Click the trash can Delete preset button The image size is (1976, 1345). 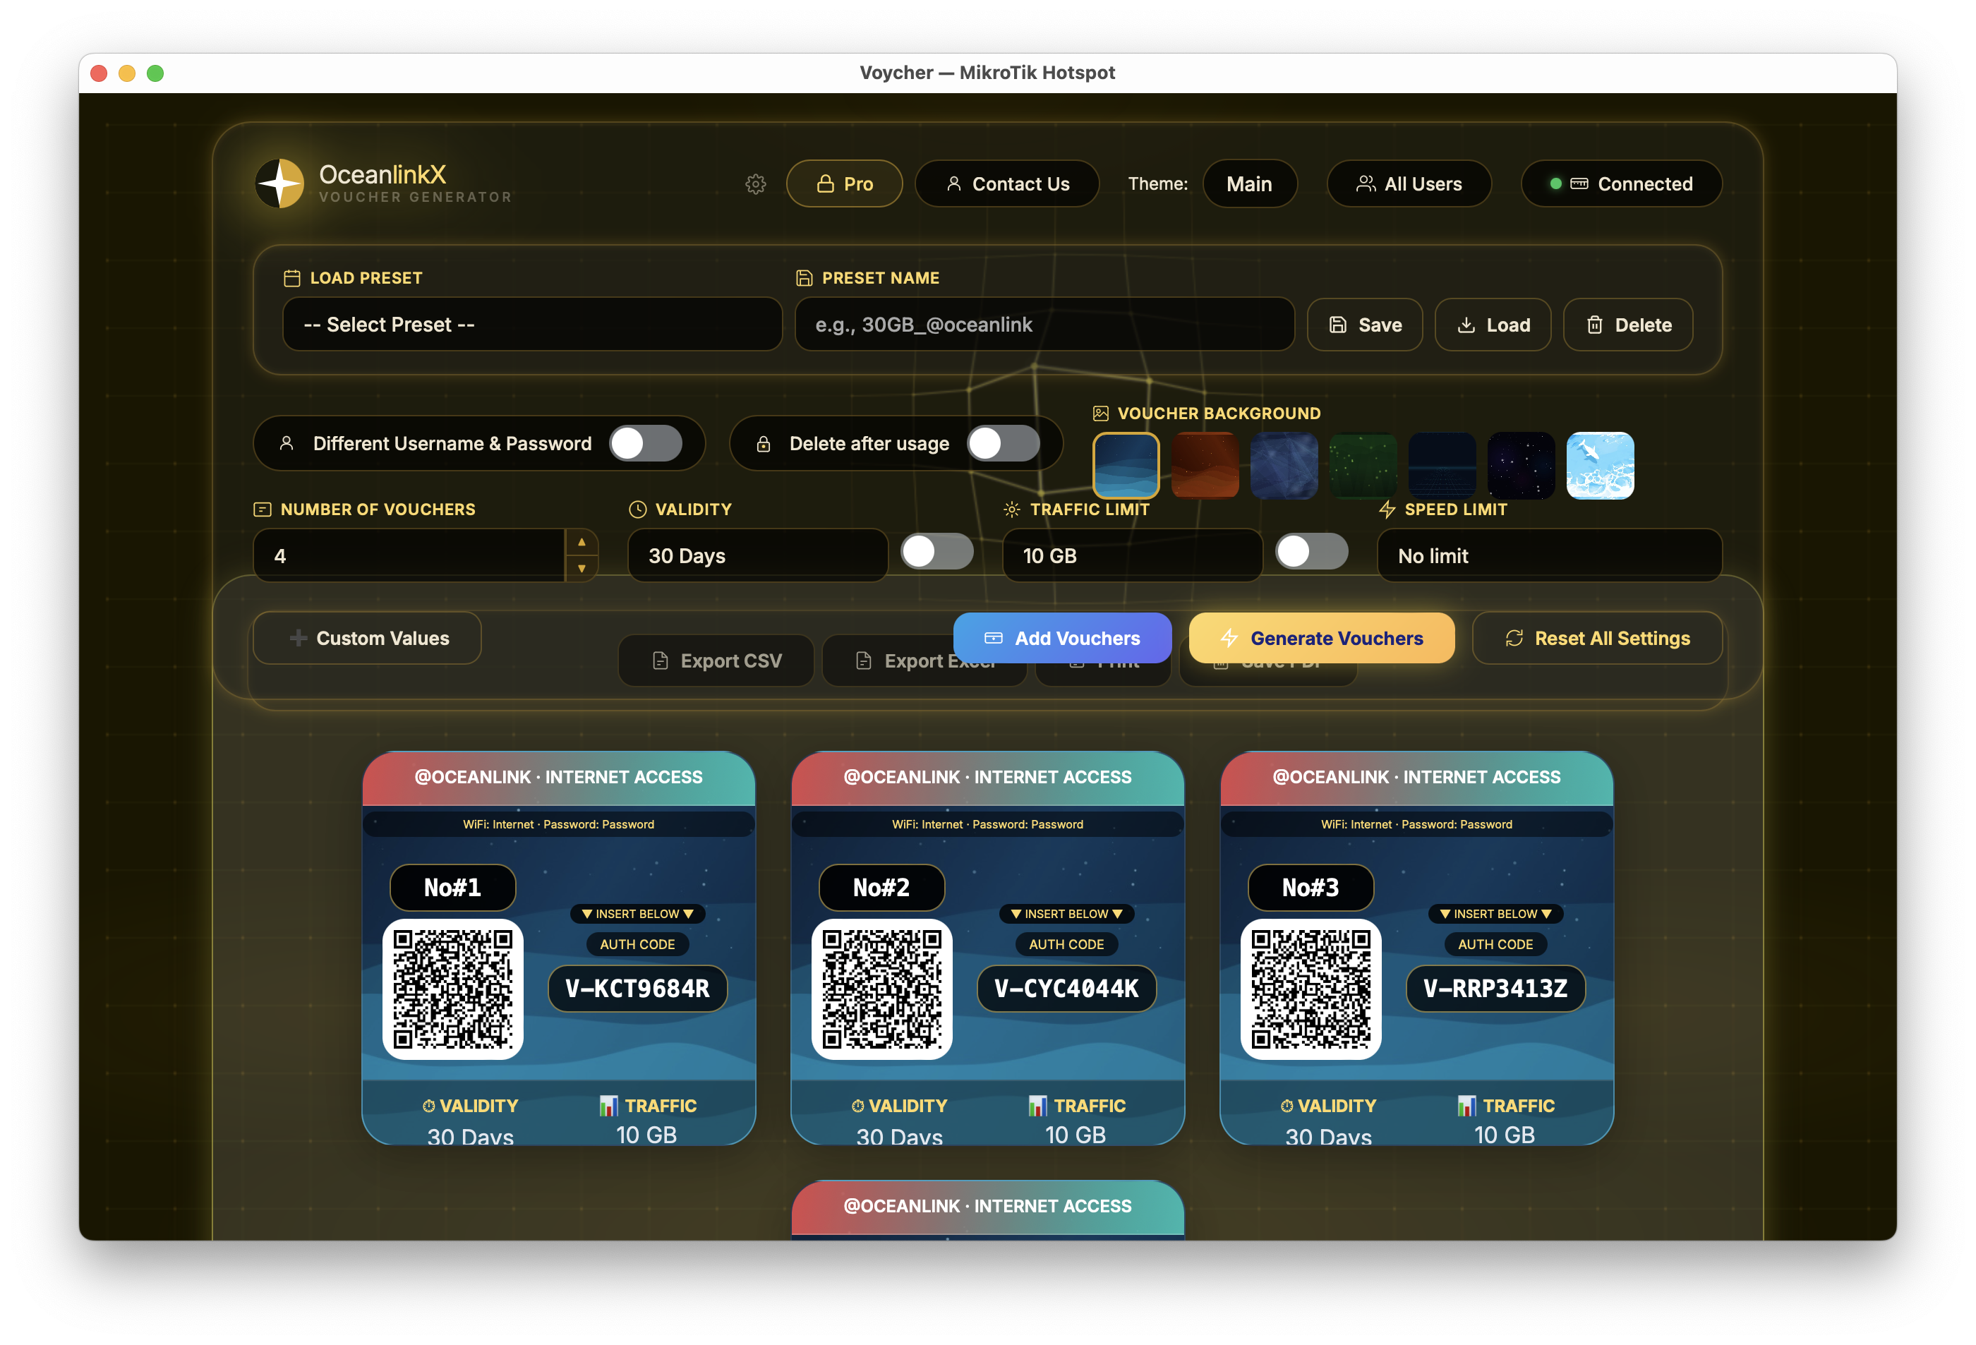1628,325
